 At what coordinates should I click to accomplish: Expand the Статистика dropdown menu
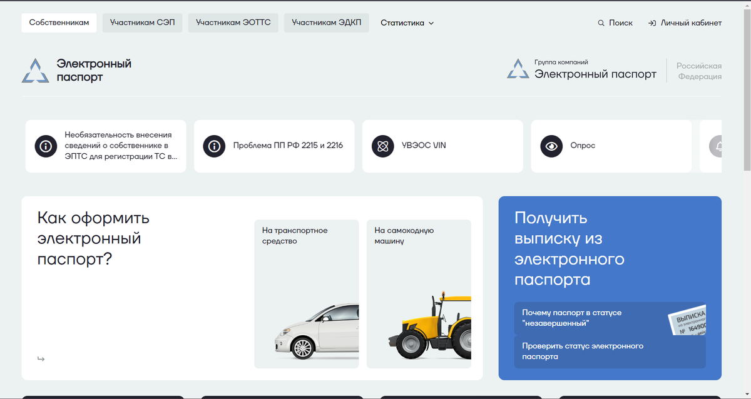(x=407, y=23)
